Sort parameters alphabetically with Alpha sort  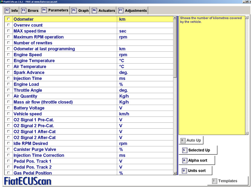pyautogui.click(x=197, y=160)
